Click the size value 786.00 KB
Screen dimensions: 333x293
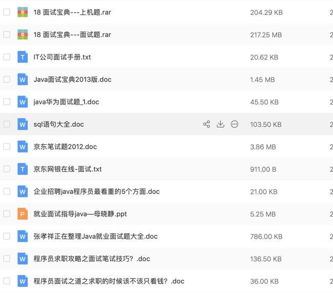pyautogui.click(x=266, y=237)
